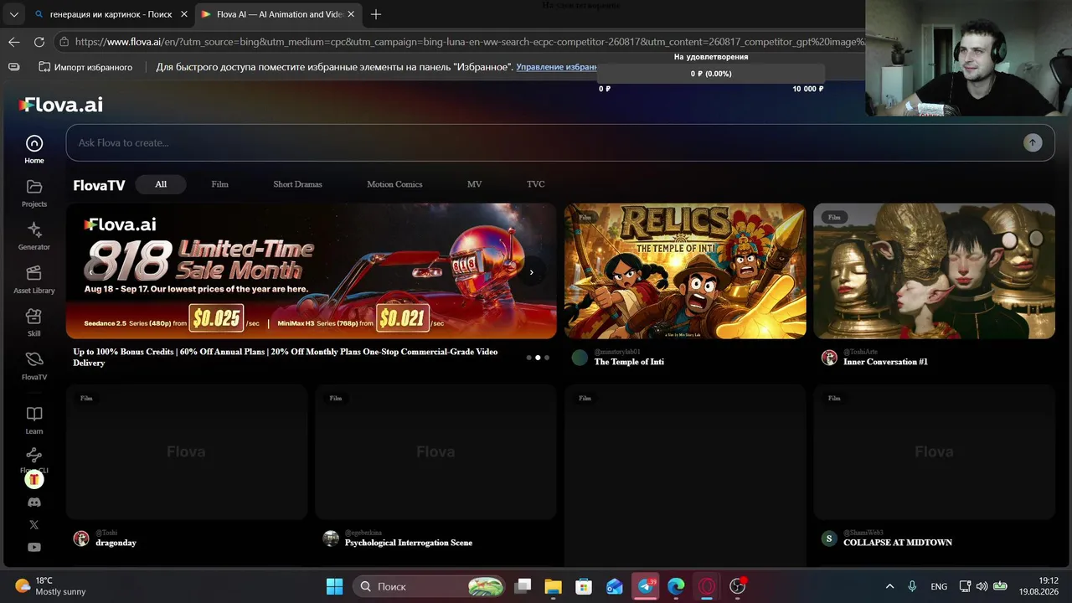Select the Motion Comics category tab
Image resolution: width=1072 pixels, height=603 pixels.
coord(394,184)
